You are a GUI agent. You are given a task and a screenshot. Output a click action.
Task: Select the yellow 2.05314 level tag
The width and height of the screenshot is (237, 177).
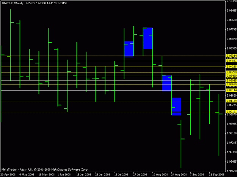click(231, 56)
